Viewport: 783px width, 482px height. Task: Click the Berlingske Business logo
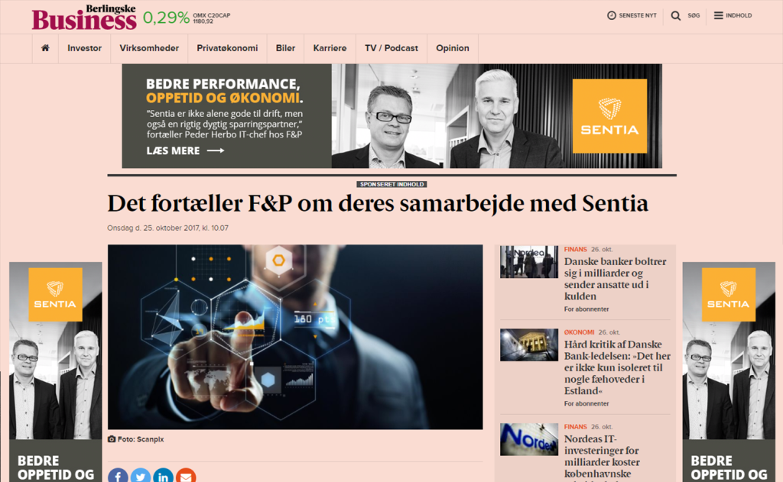click(x=84, y=18)
